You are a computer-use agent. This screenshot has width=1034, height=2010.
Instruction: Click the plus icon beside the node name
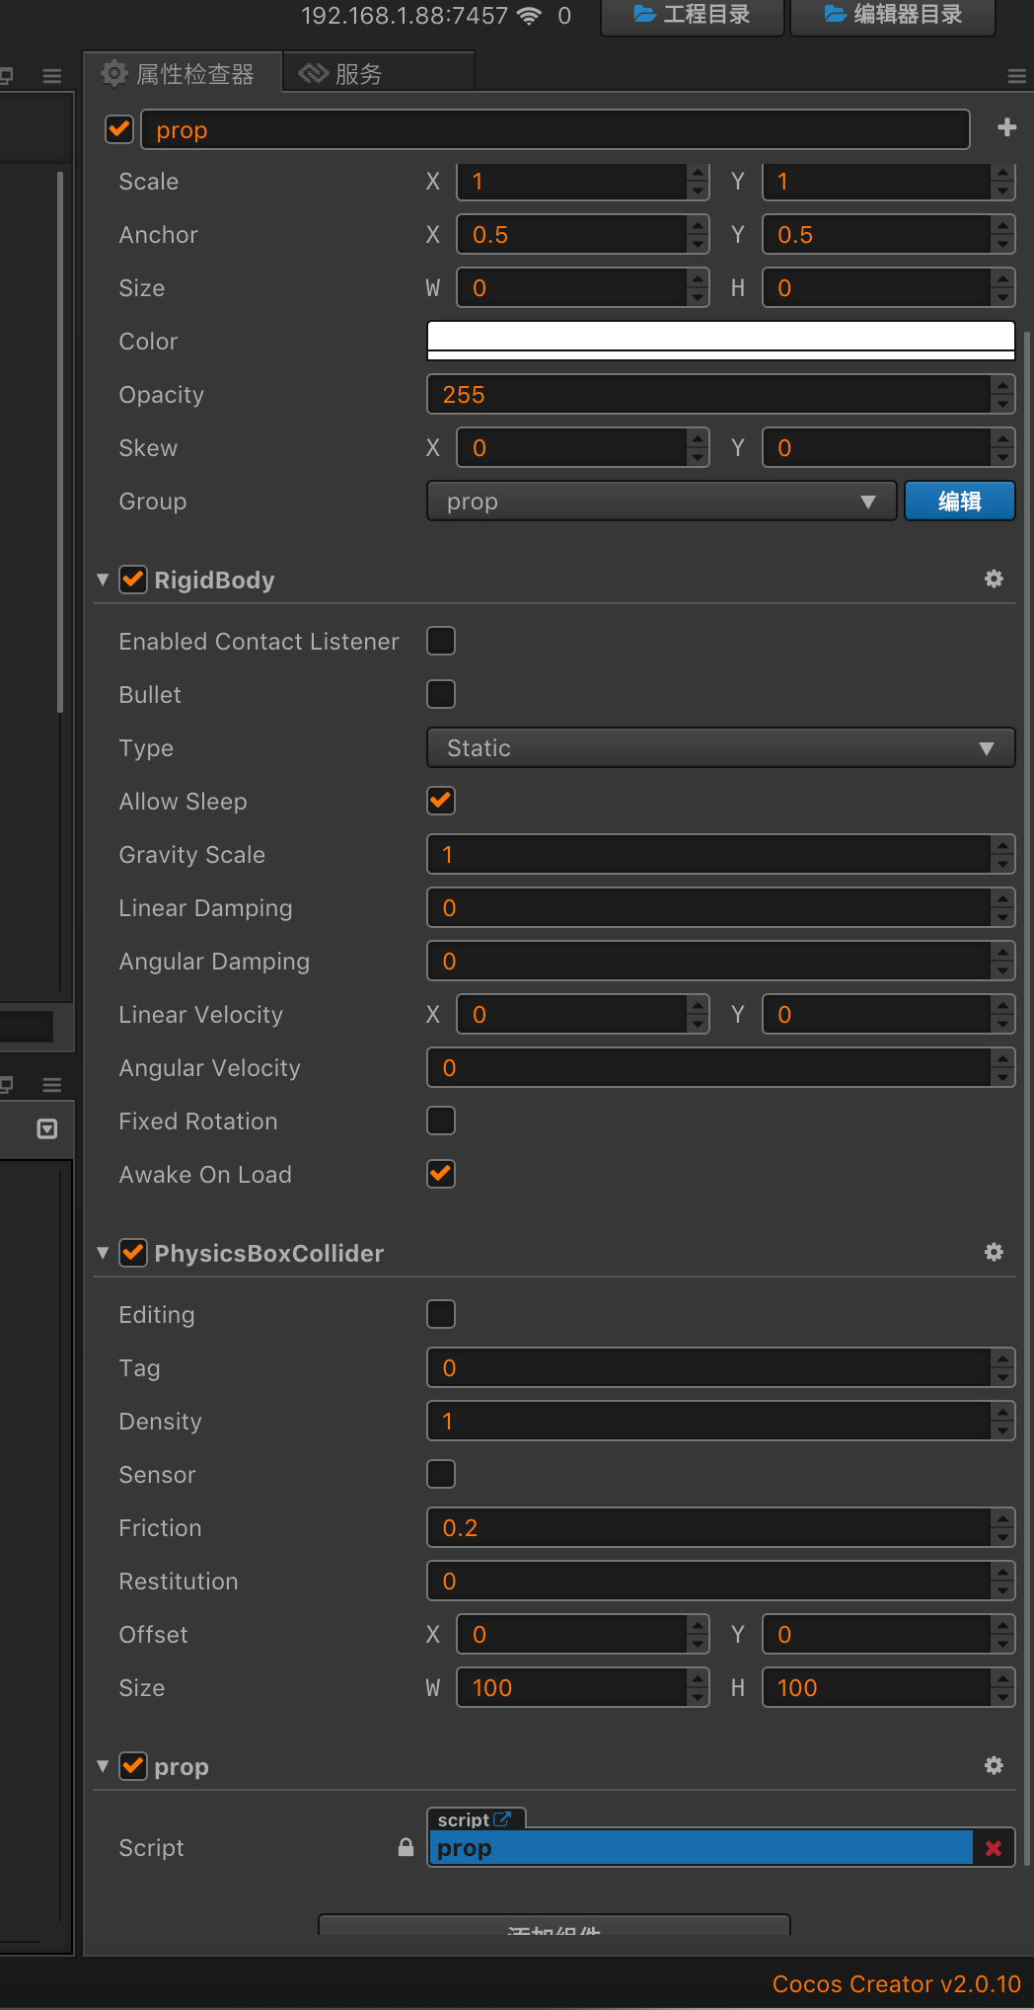coord(1006,128)
